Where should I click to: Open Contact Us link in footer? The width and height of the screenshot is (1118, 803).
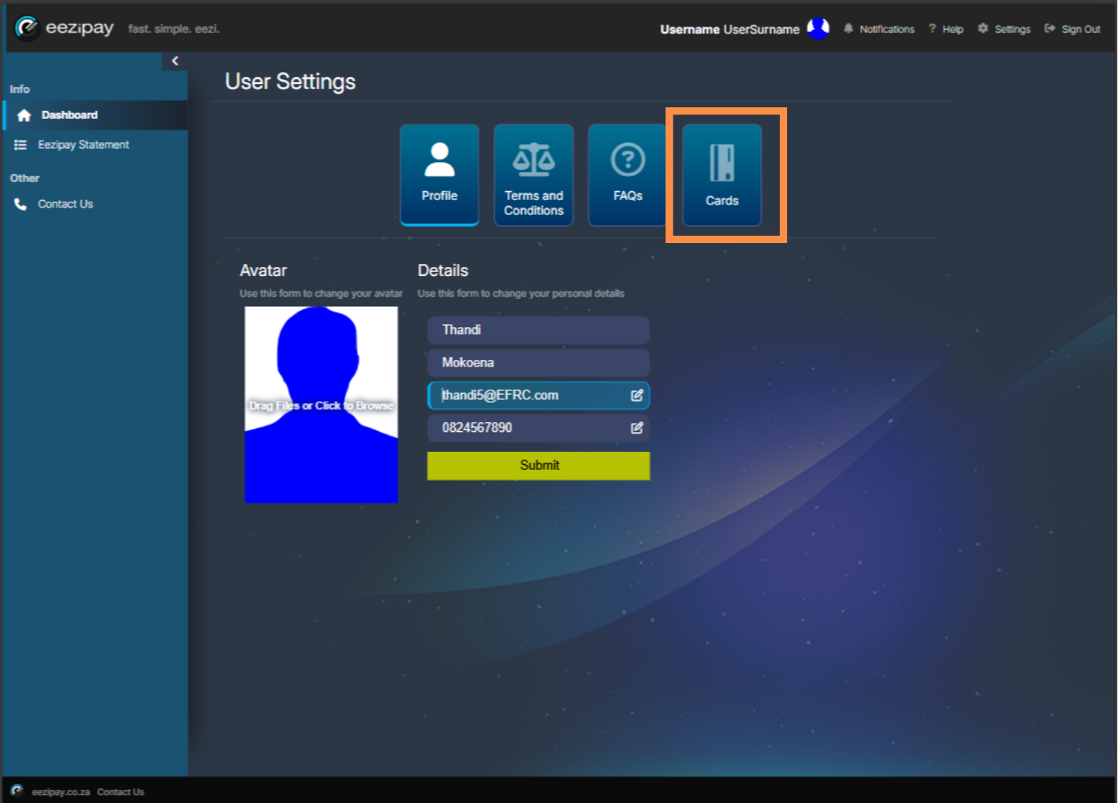click(x=120, y=792)
